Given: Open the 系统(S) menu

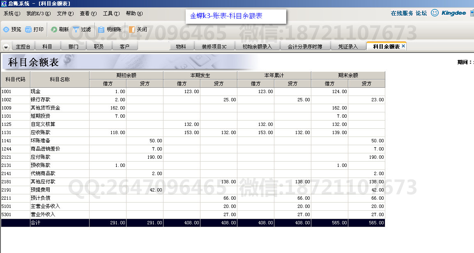Looking at the screenshot, I should click(12, 14).
